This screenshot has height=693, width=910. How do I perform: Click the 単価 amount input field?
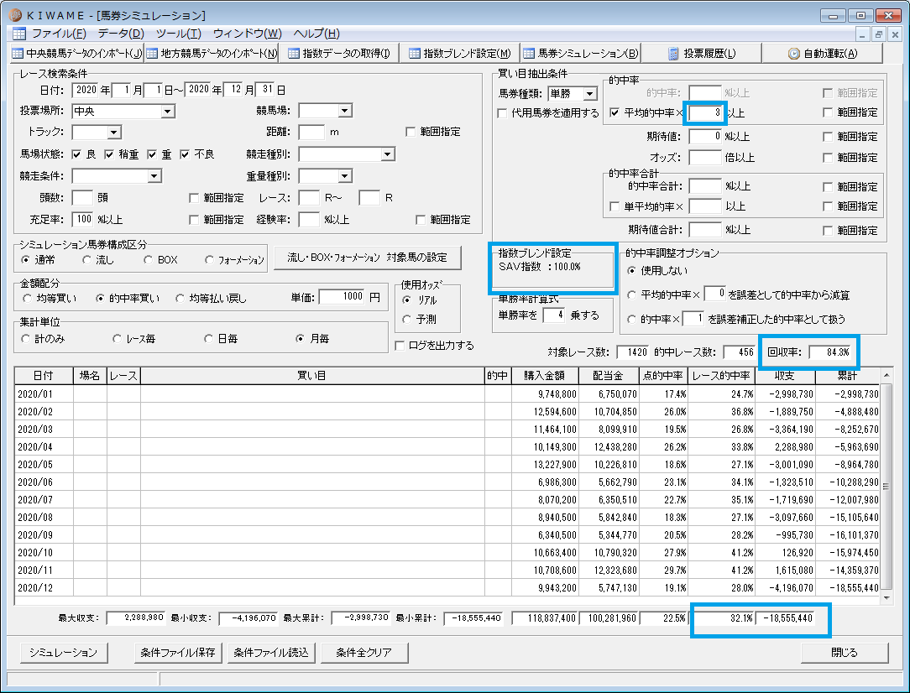[343, 297]
